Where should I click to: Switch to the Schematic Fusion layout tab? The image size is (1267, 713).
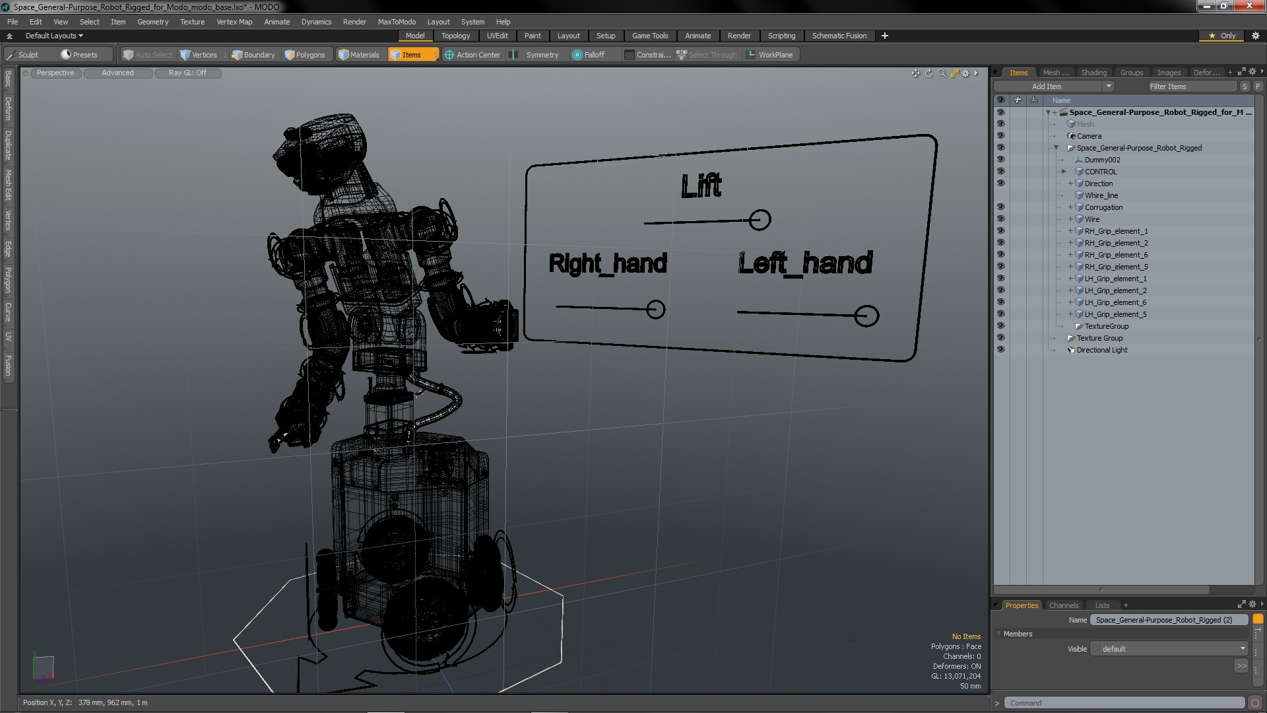(x=839, y=36)
